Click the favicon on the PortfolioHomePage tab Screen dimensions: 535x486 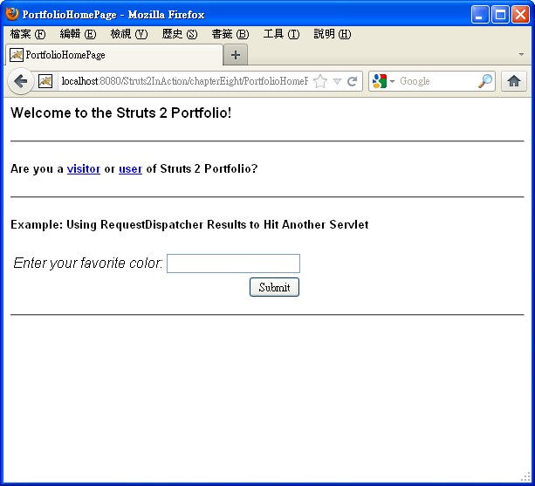(x=17, y=55)
